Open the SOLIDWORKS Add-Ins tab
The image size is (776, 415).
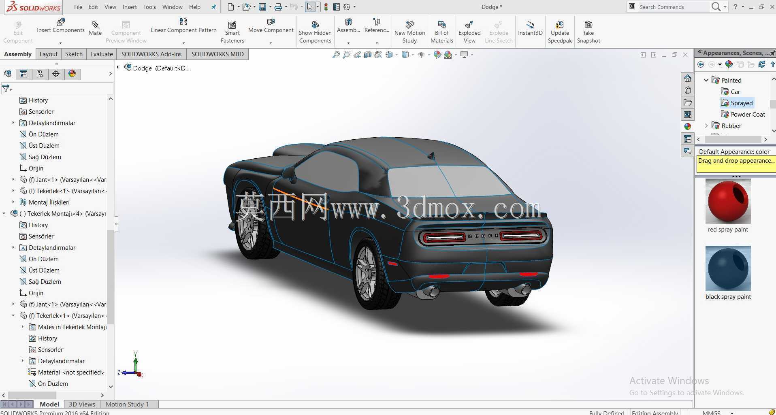pyautogui.click(x=151, y=54)
